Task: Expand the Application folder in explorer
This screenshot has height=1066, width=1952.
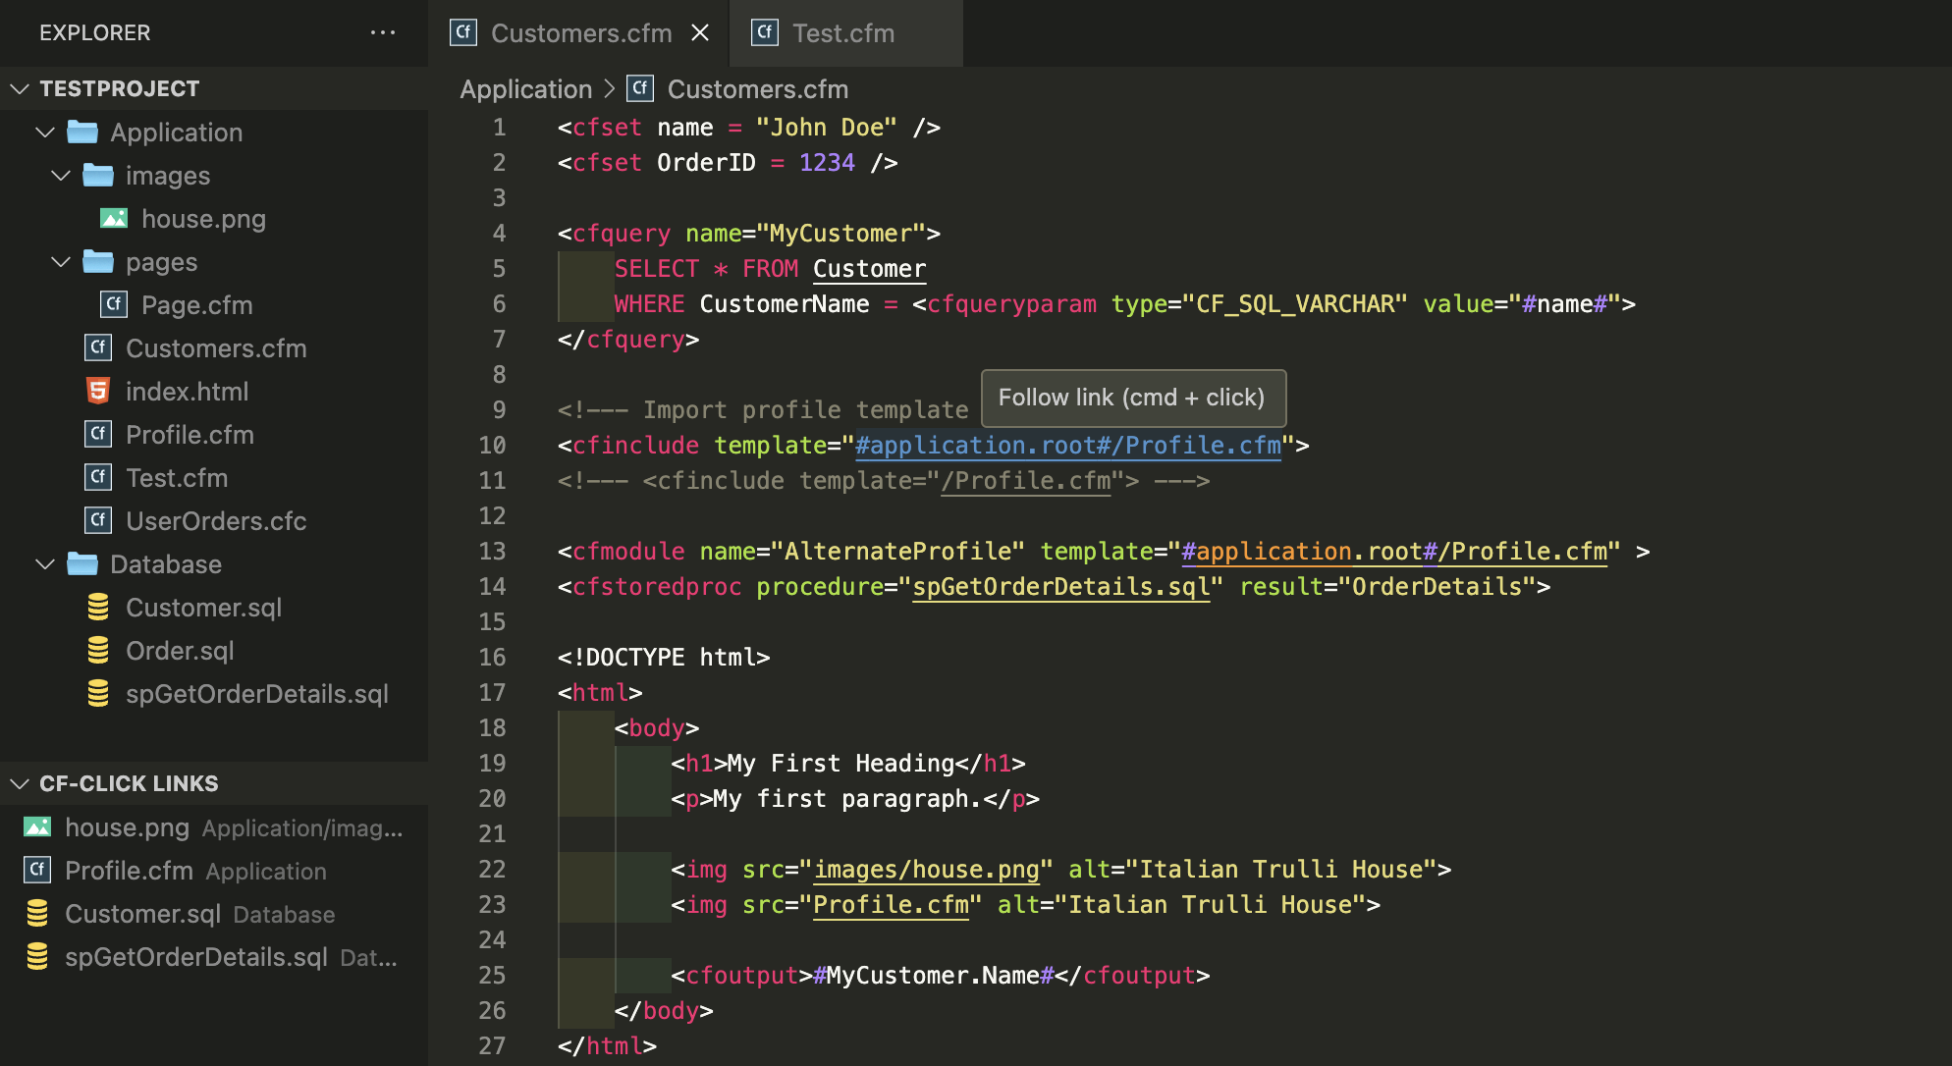Action: [48, 132]
